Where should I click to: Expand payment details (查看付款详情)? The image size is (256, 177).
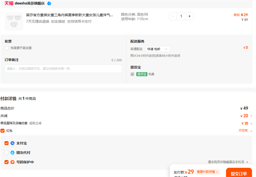(208, 172)
